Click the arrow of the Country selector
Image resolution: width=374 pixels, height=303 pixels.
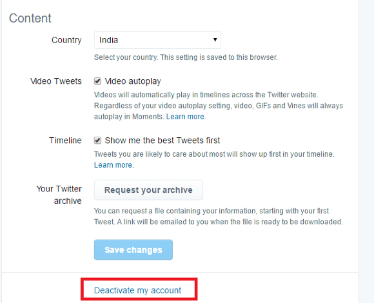[x=215, y=39]
